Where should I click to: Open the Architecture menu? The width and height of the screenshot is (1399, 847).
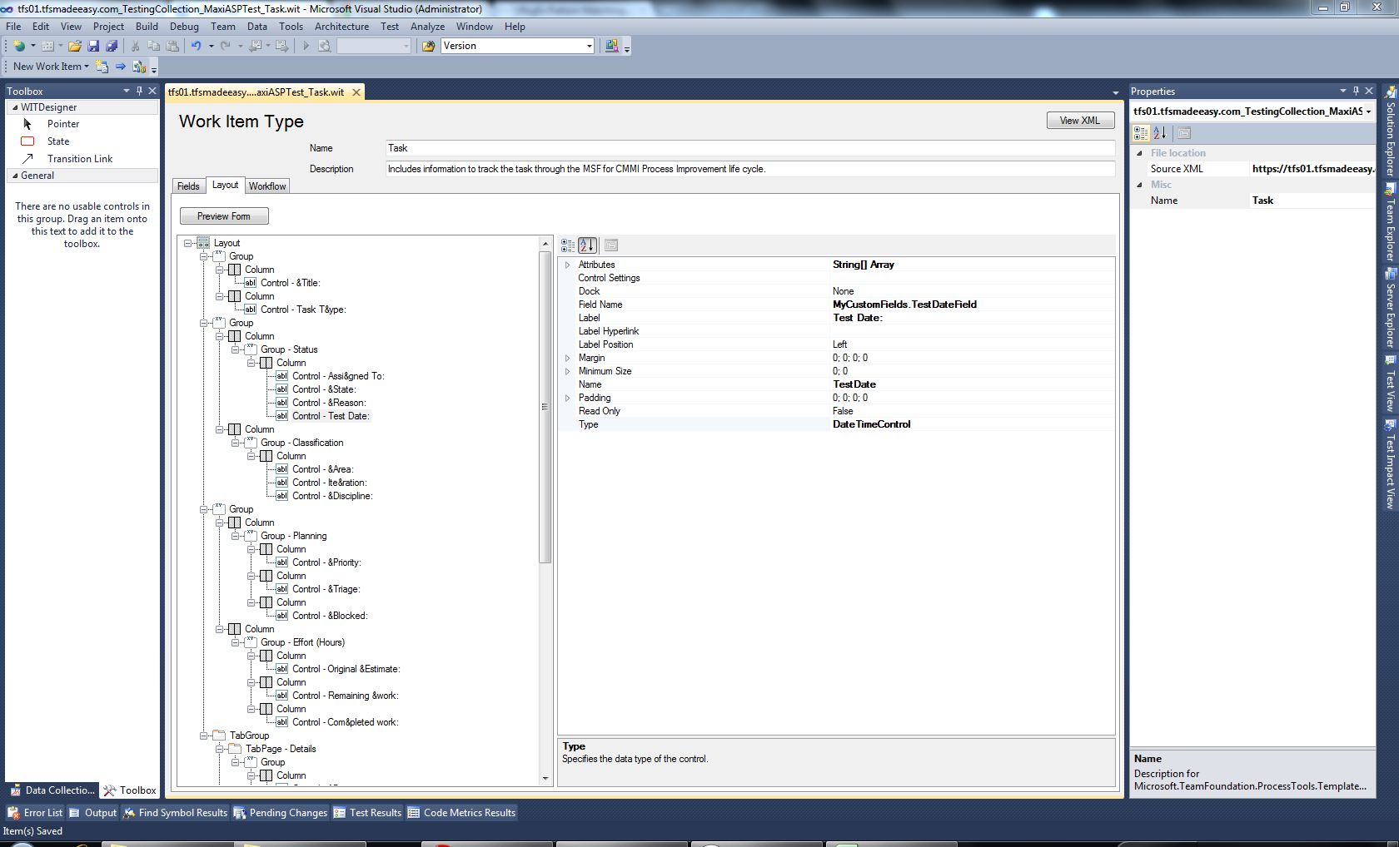[x=341, y=27]
